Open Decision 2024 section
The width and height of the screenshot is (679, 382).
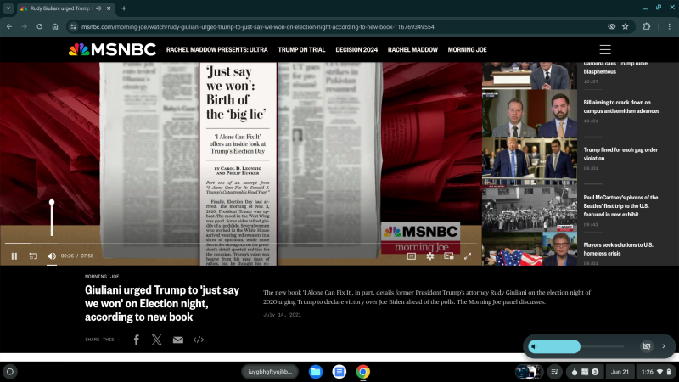click(x=356, y=50)
